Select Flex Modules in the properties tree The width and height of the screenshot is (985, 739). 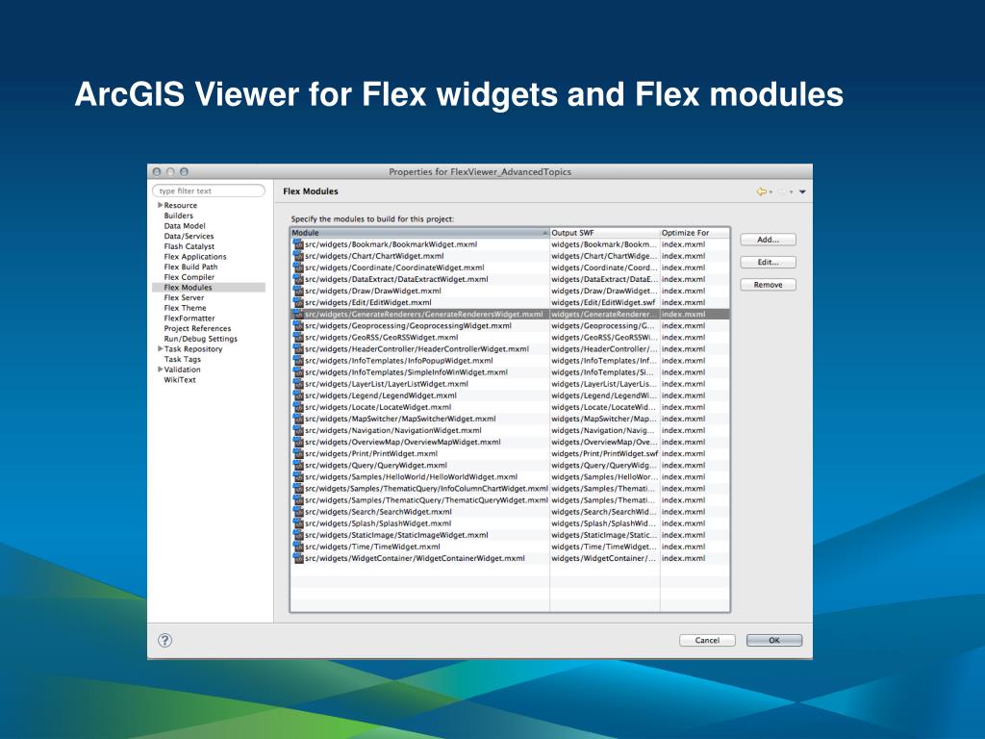click(x=188, y=287)
